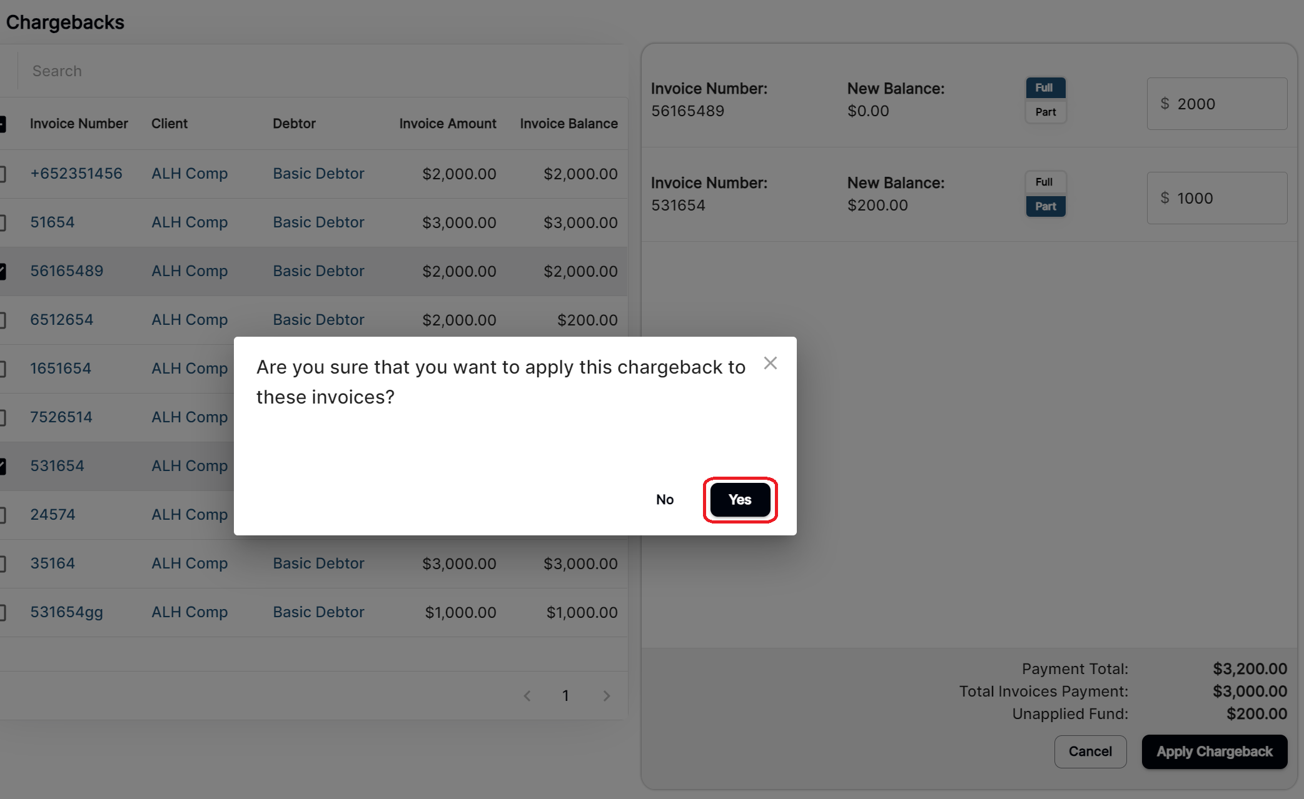Open Basic Debtor in 531654gg row
1304x799 pixels.
click(318, 612)
